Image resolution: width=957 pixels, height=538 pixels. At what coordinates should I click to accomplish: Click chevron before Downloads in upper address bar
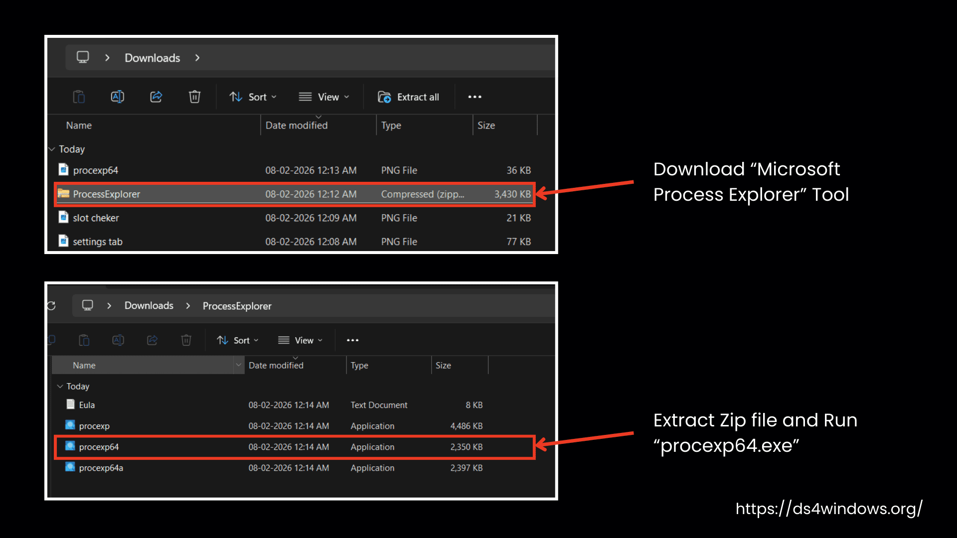(x=107, y=58)
